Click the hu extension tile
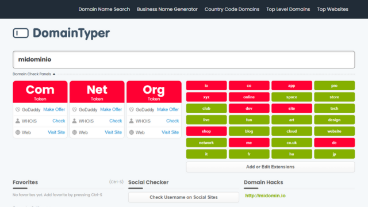Viewport: 368px width, 207px height. (x=292, y=154)
